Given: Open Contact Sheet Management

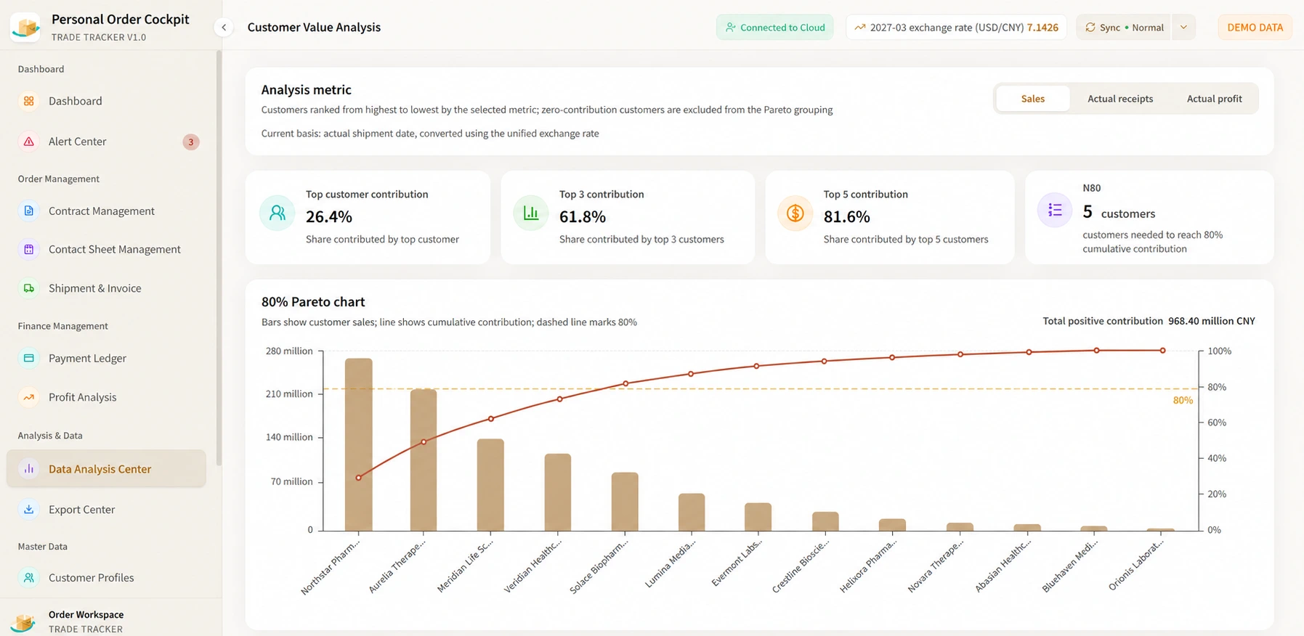Looking at the screenshot, I should coord(106,249).
